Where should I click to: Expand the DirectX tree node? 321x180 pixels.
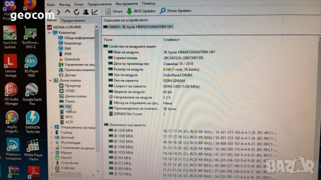tap(52, 157)
